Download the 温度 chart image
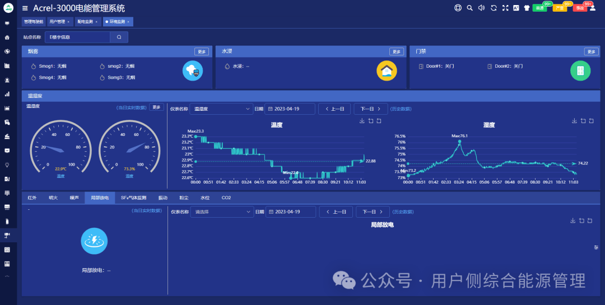605x305 pixels. pyautogui.click(x=362, y=121)
